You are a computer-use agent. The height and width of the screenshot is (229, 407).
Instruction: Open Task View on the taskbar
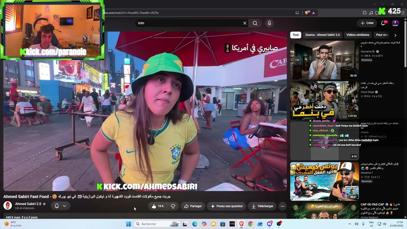[185, 224]
